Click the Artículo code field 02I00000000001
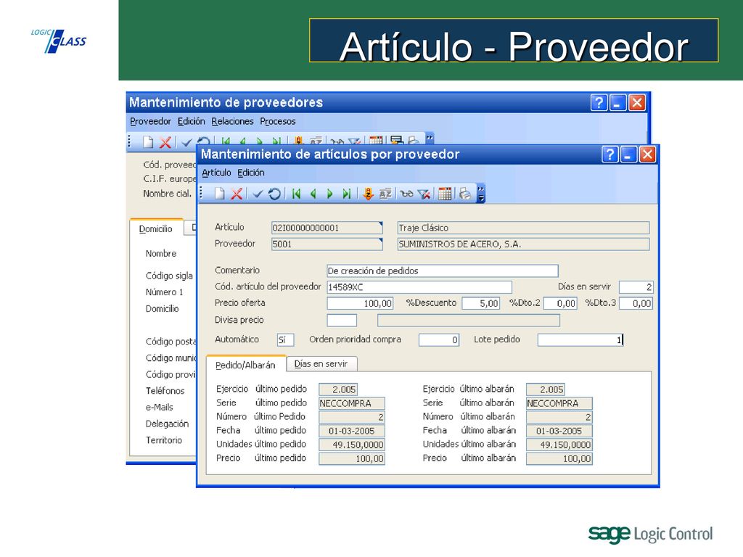Image resolution: width=743 pixels, height=557 pixels. (327, 228)
